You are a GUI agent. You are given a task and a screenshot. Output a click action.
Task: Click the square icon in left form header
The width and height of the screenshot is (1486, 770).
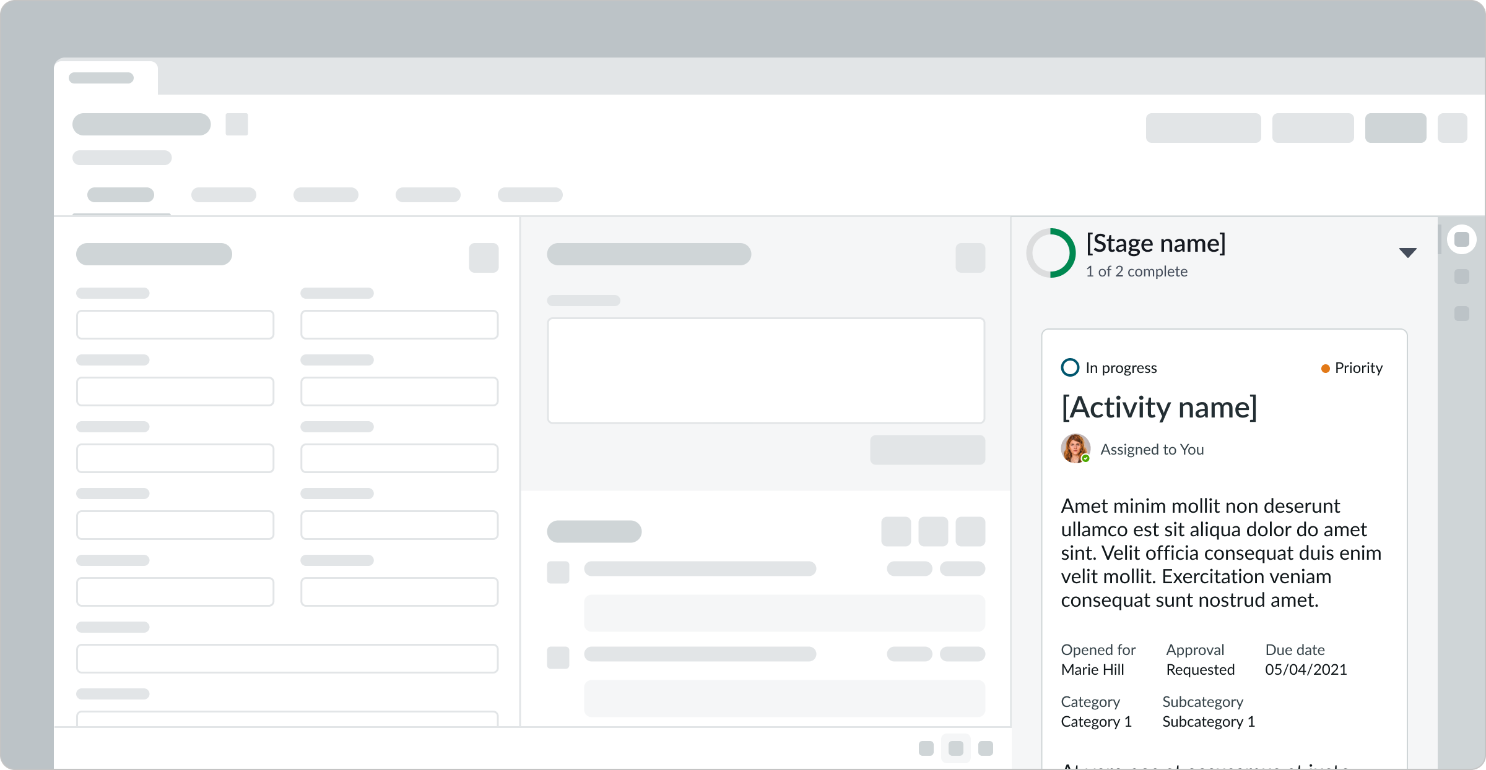(484, 258)
